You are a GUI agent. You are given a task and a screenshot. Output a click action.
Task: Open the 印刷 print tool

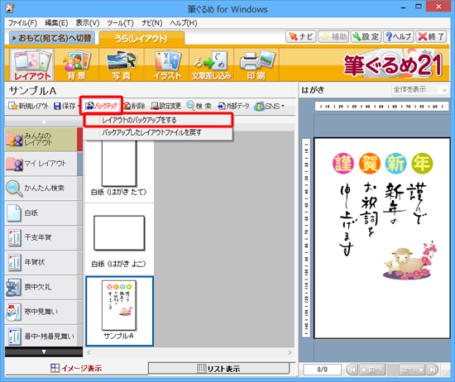[x=256, y=64]
